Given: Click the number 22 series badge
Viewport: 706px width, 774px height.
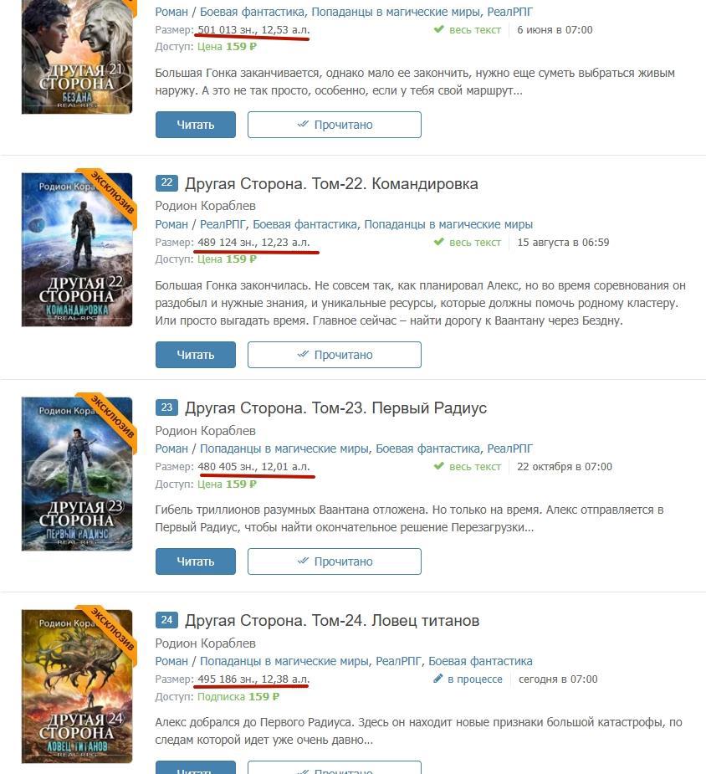Looking at the screenshot, I should 166,182.
